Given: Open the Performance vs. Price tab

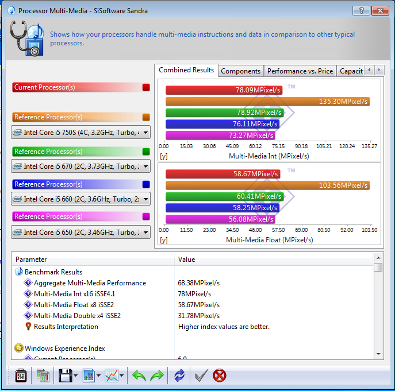Looking at the screenshot, I should coord(300,71).
